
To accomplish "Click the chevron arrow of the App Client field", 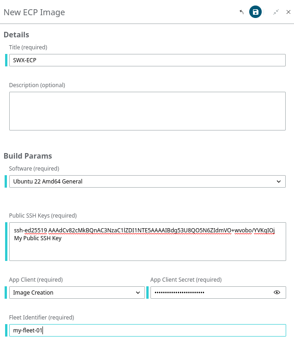I will pos(138,292).
